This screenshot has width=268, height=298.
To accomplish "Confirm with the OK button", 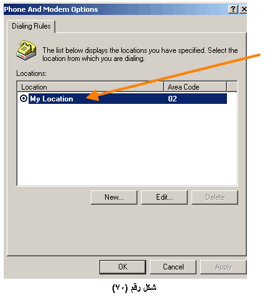I will pos(122,267).
